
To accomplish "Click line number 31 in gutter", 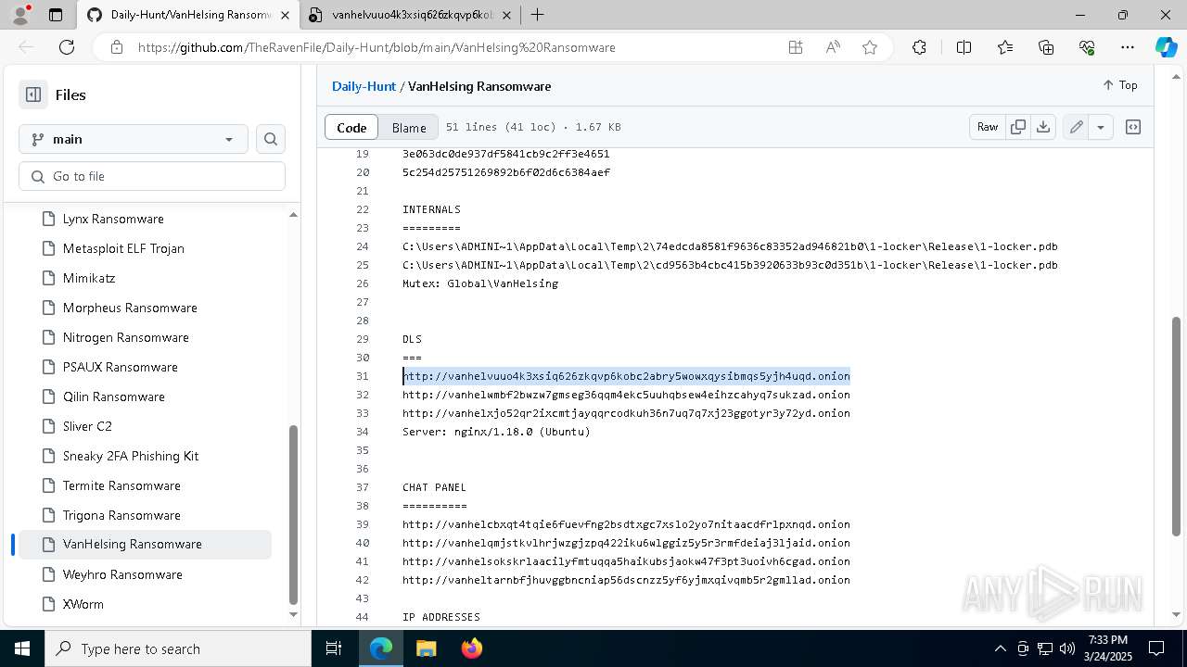I will tap(363, 376).
